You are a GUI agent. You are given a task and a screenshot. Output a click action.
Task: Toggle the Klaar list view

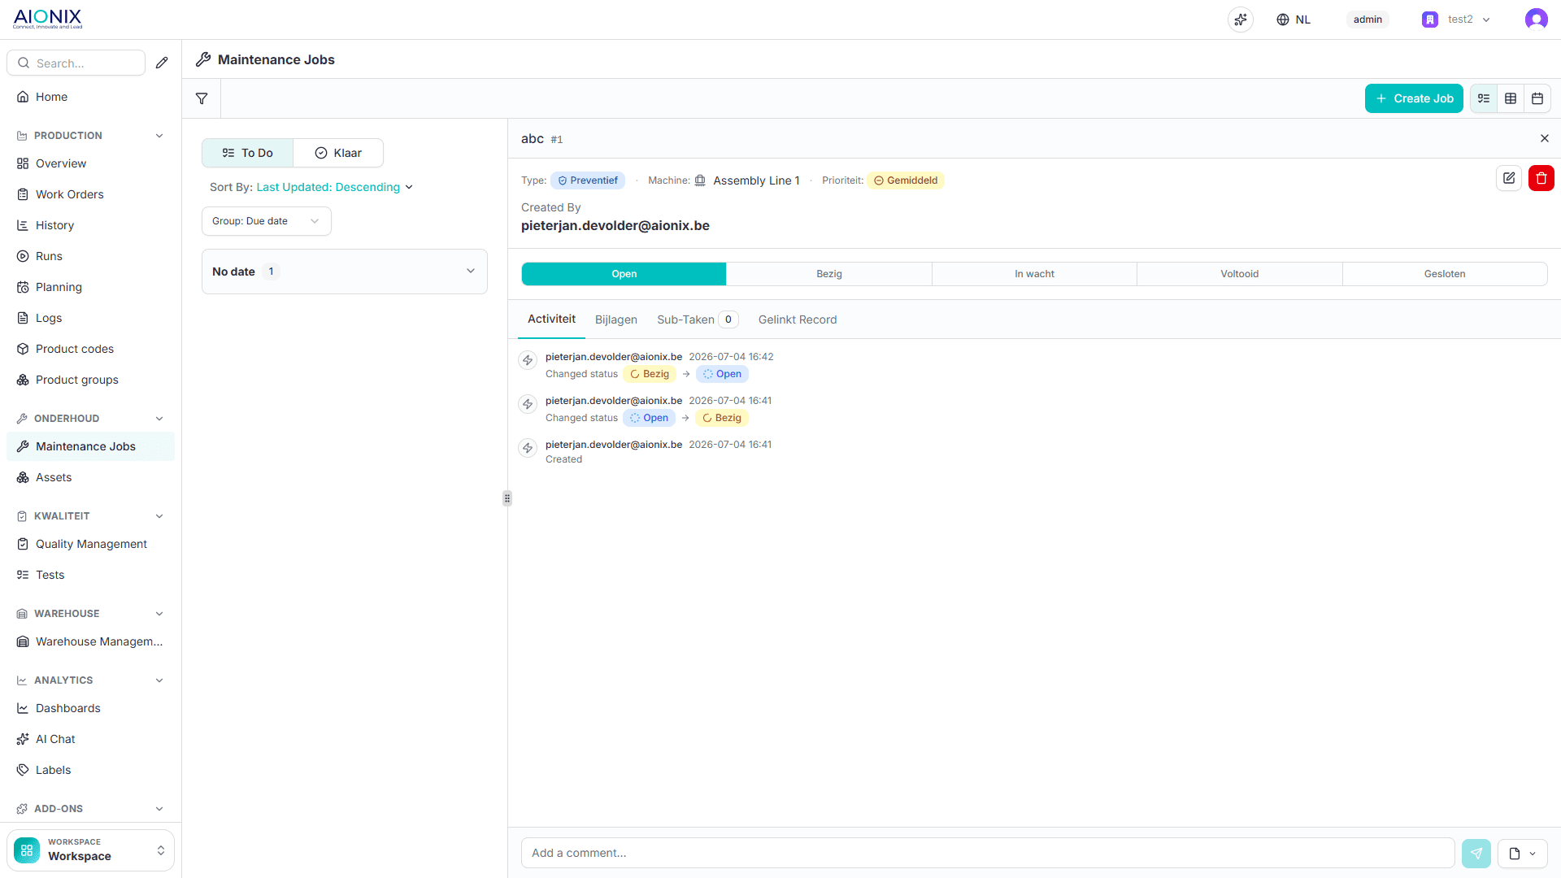pyautogui.click(x=338, y=153)
